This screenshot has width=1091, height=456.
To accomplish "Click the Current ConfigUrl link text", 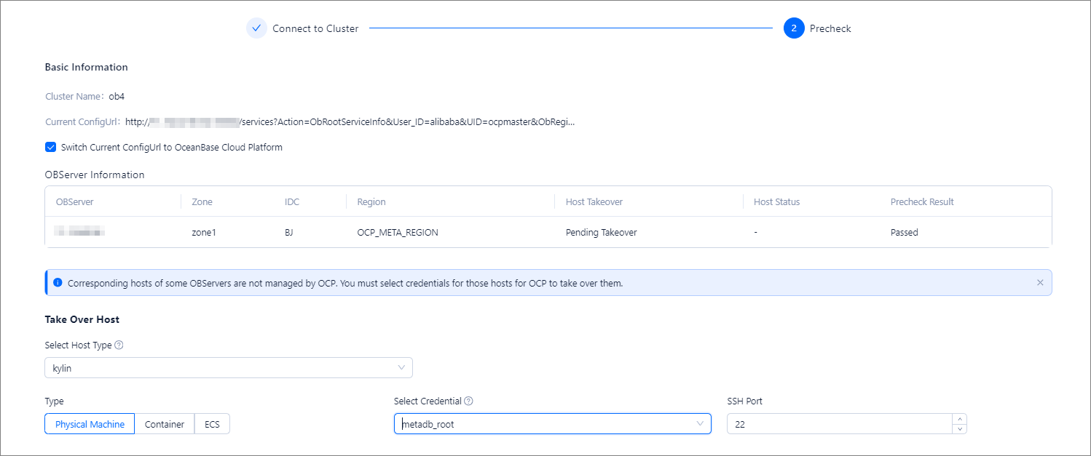I will [x=350, y=121].
